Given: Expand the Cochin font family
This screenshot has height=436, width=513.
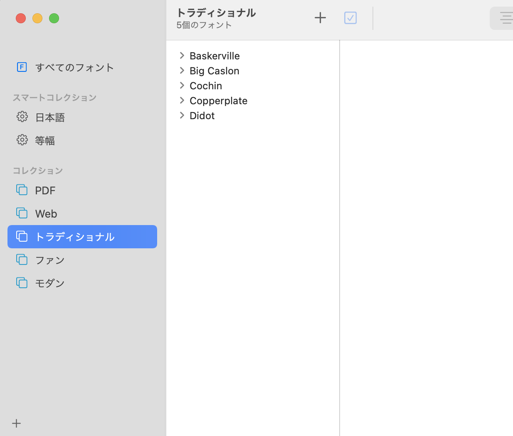Looking at the screenshot, I should [x=182, y=86].
